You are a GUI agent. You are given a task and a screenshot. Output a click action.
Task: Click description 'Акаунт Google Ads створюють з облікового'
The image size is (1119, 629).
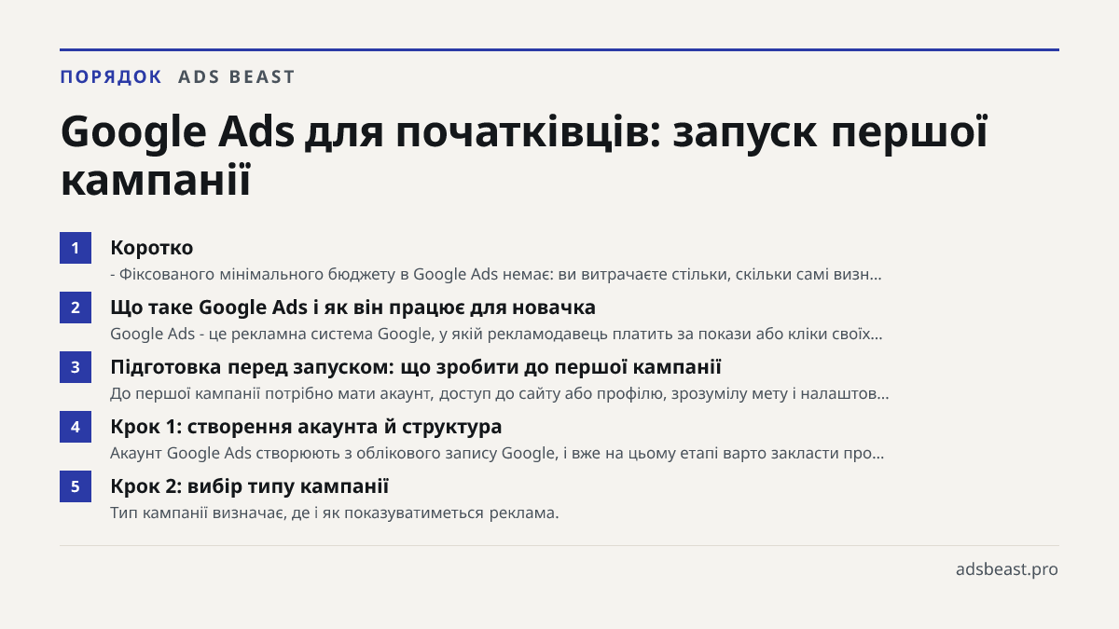pos(497,454)
